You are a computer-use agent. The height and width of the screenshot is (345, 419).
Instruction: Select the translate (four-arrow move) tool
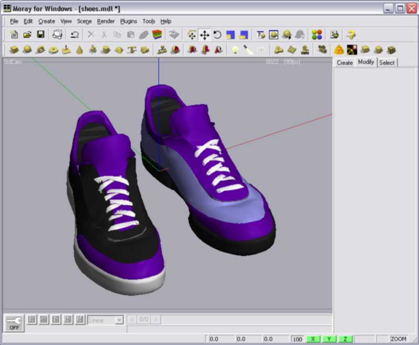coord(204,35)
